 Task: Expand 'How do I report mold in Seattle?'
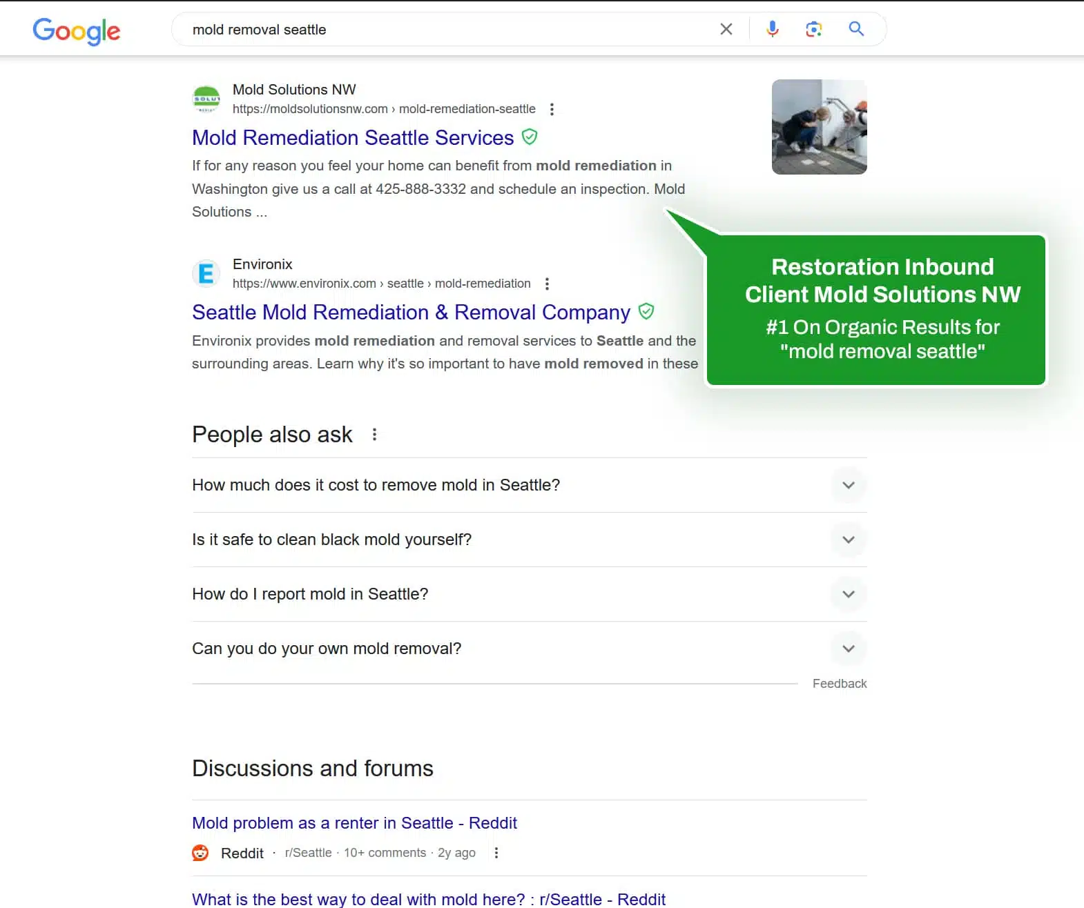coord(529,594)
